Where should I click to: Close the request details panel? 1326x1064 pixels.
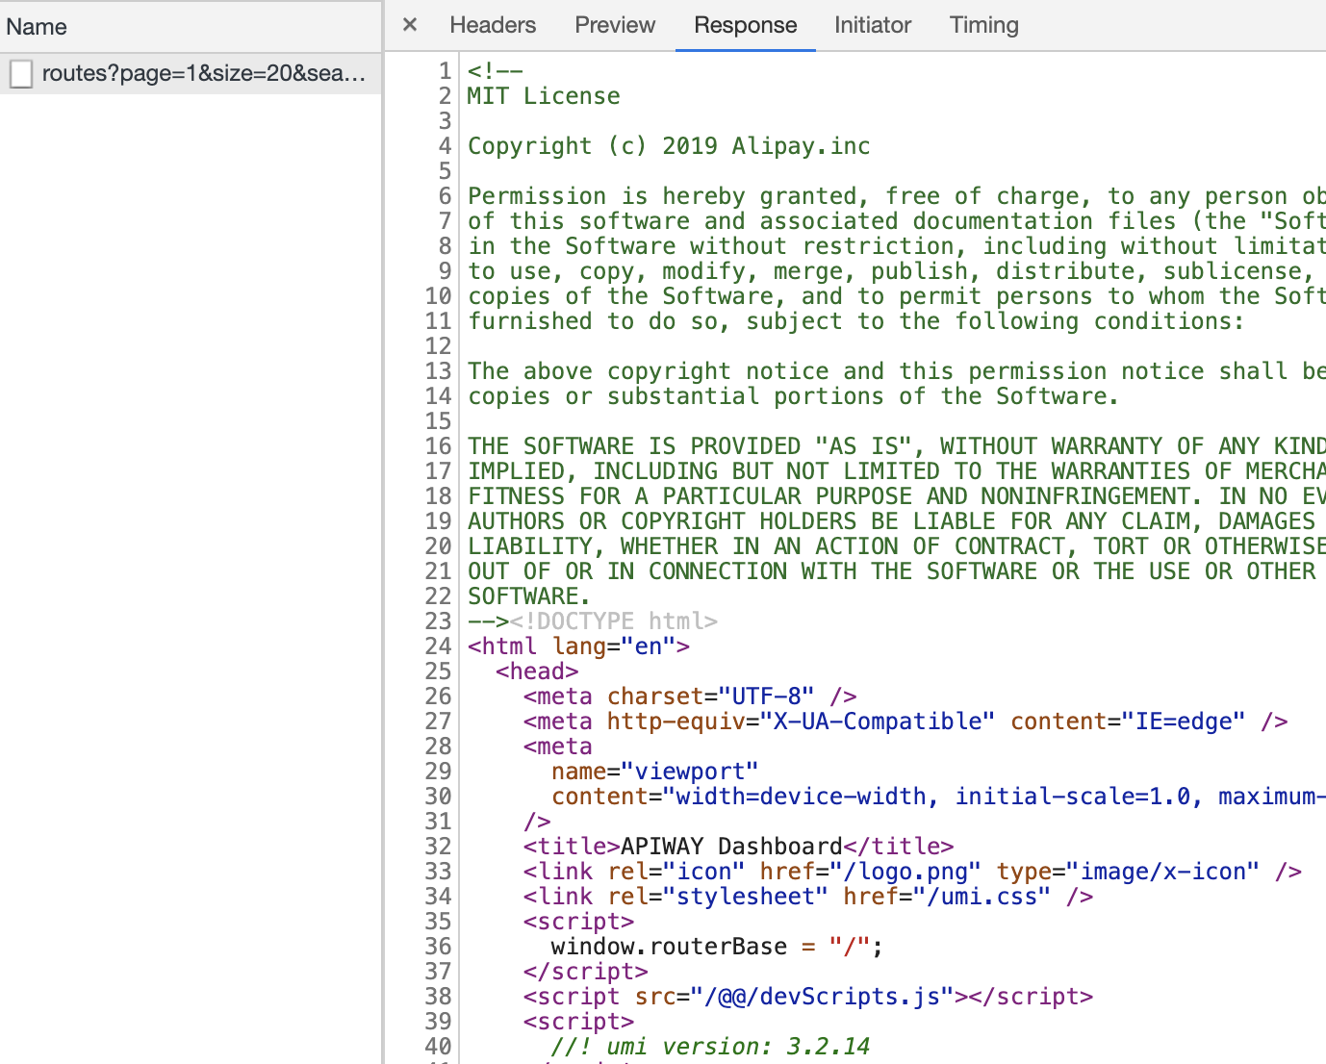409,25
